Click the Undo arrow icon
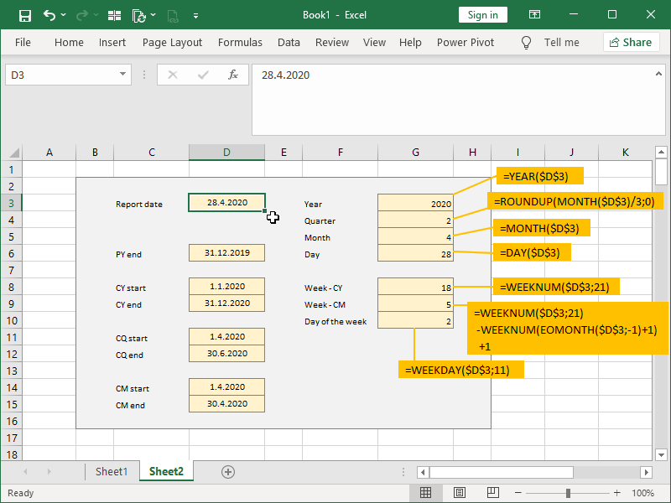This screenshot has width=671, height=503. coord(49,15)
